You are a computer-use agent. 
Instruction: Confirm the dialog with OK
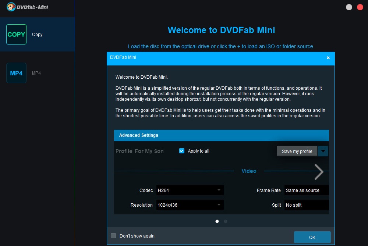pos(312,237)
